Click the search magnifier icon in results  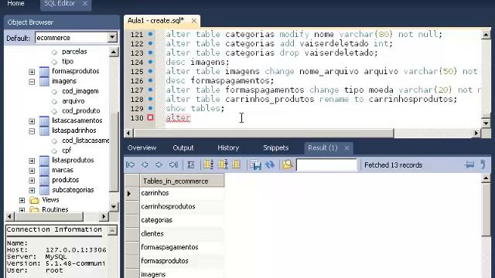288,164
